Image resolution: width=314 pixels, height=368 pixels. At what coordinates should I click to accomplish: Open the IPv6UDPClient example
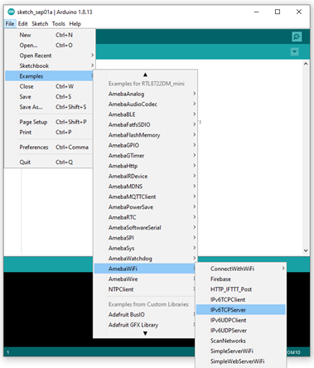pos(241,320)
